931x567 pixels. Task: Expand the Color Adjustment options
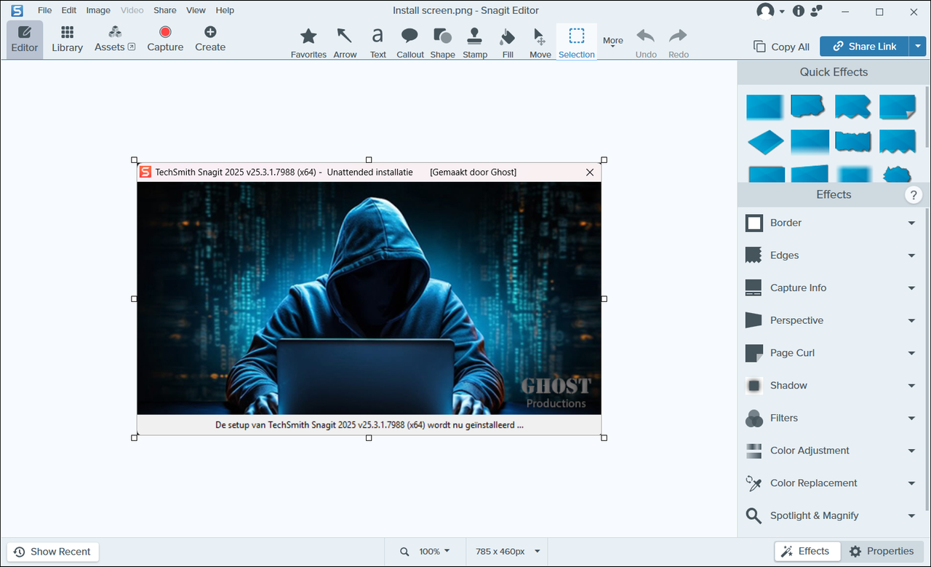911,451
